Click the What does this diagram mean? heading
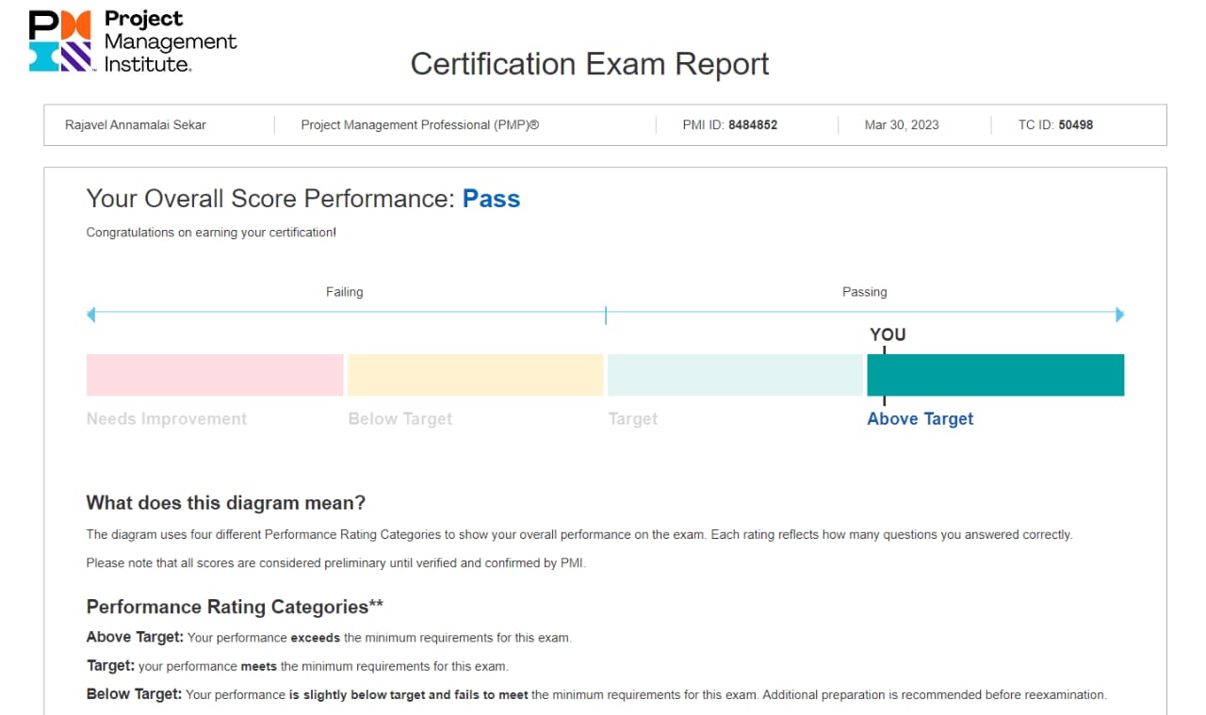This screenshot has width=1206, height=715. [x=226, y=502]
